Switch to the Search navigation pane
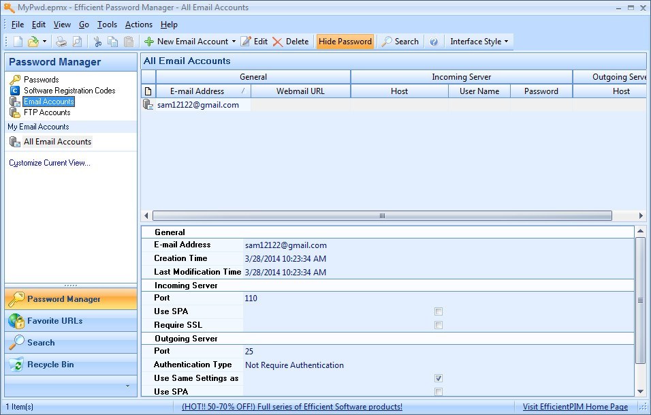651x415 pixels. coord(71,343)
